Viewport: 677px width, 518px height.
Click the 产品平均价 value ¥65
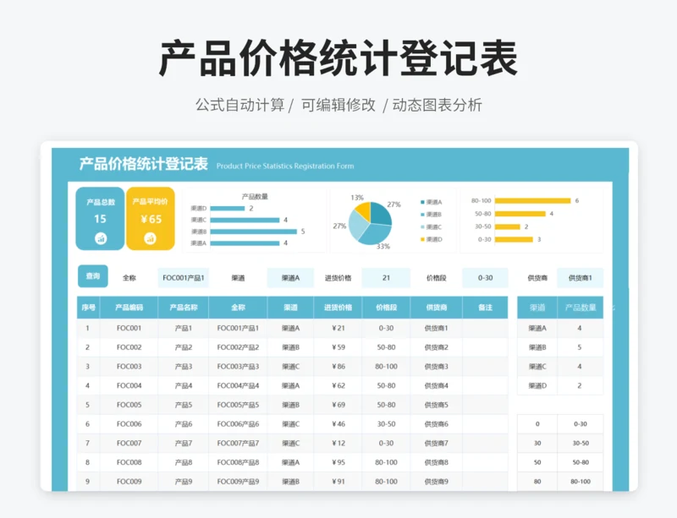151,219
